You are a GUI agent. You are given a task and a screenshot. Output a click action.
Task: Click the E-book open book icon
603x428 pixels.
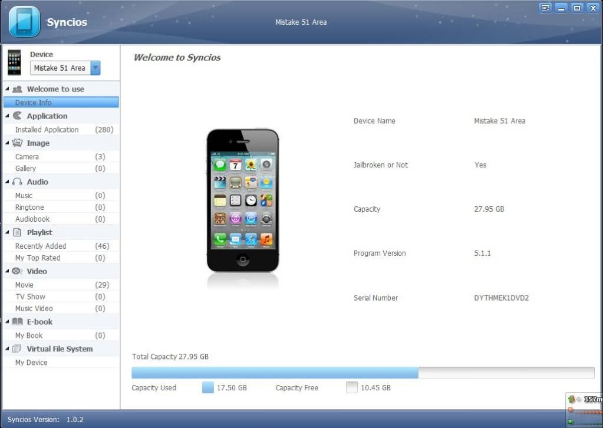[17, 322]
